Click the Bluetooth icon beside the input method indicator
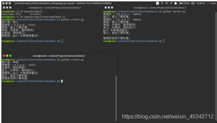 162,3
